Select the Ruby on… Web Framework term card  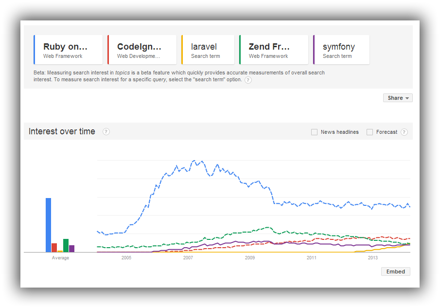click(x=68, y=50)
